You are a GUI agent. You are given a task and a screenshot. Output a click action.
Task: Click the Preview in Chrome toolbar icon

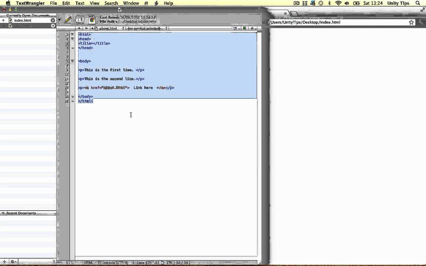pyautogui.click(x=92, y=20)
